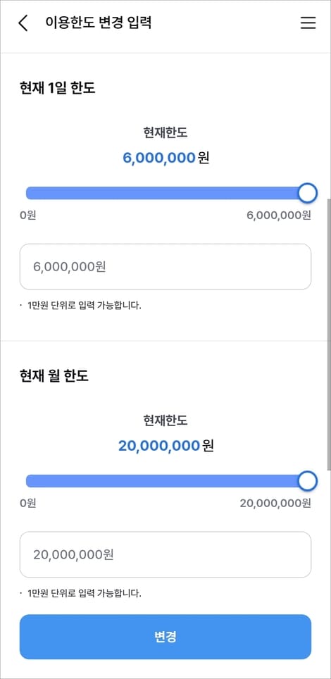Click the 20,000,000원 maximum label under monthly slider

[275, 503]
